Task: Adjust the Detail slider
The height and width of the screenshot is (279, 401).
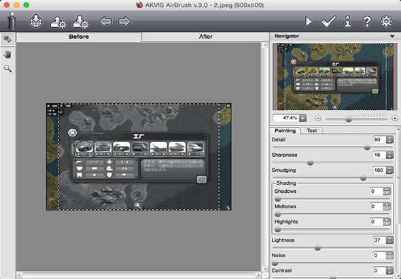Action: pos(367,147)
